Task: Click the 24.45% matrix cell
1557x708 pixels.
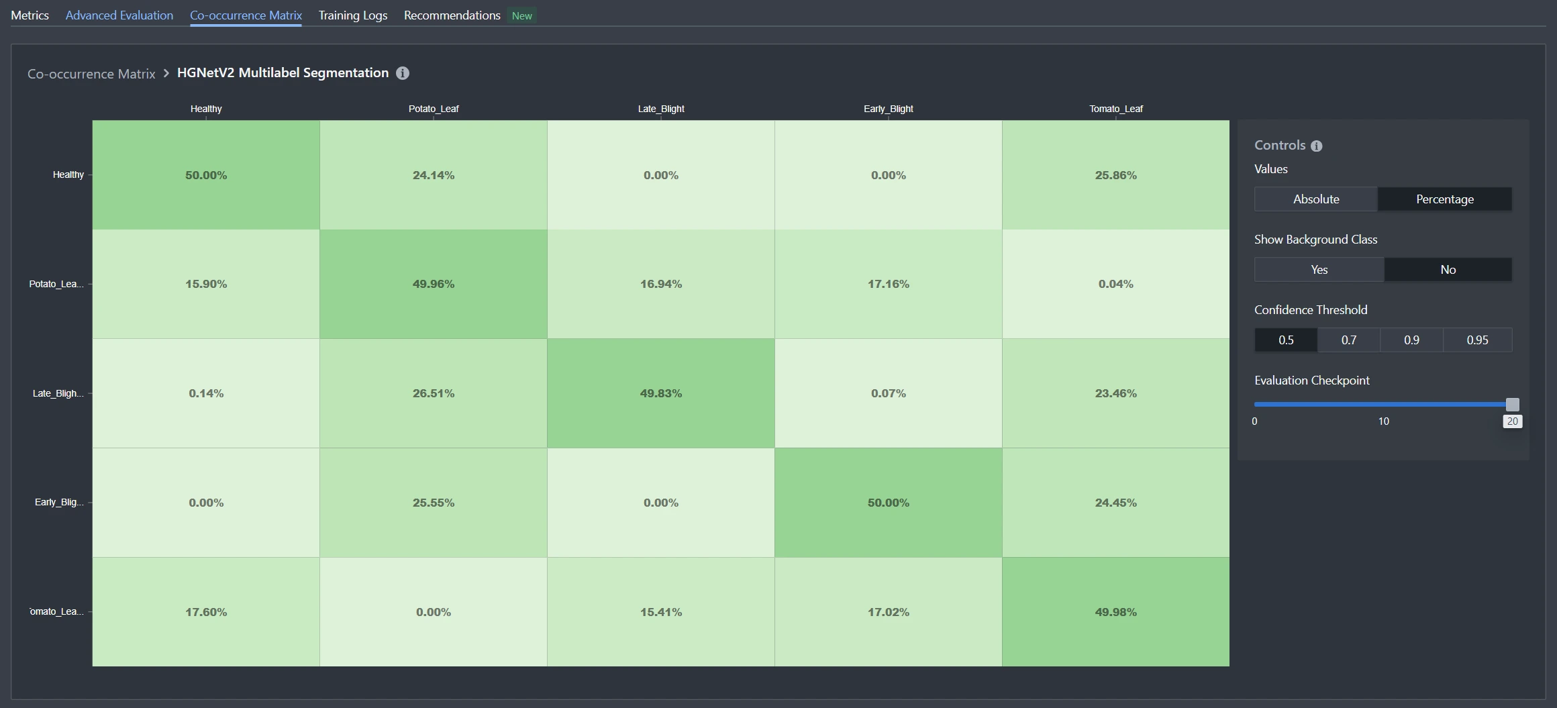Action: pos(1116,503)
